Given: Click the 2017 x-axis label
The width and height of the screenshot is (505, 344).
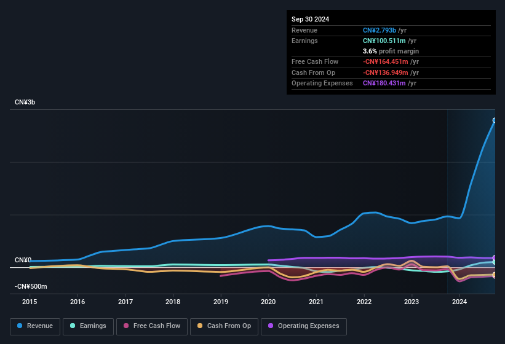Looking at the screenshot, I should click(x=125, y=302).
